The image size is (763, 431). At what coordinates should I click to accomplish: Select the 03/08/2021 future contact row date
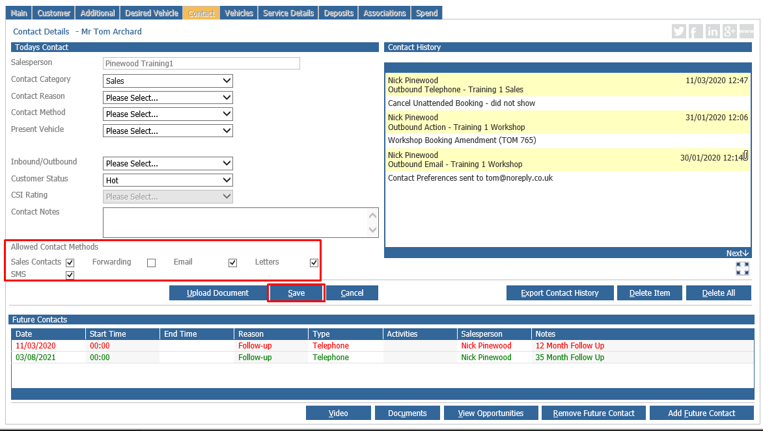click(36, 357)
